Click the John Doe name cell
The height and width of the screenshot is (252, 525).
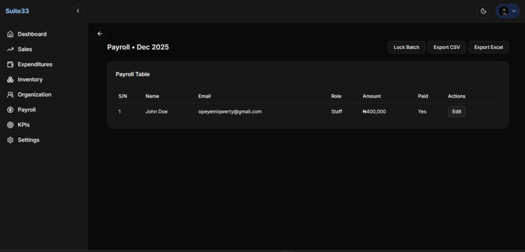(x=156, y=112)
